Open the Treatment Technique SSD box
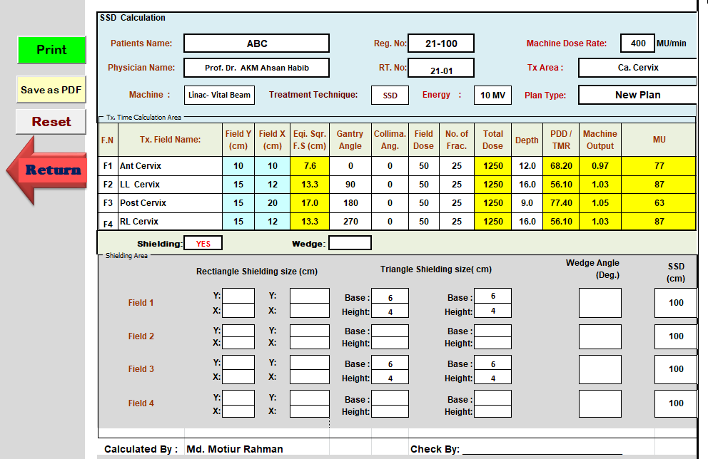The width and height of the screenshot is (708, 459). tap(390, 95)
